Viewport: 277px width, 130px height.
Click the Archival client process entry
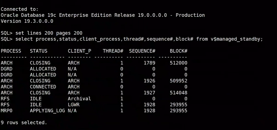[x=79, y=98]
